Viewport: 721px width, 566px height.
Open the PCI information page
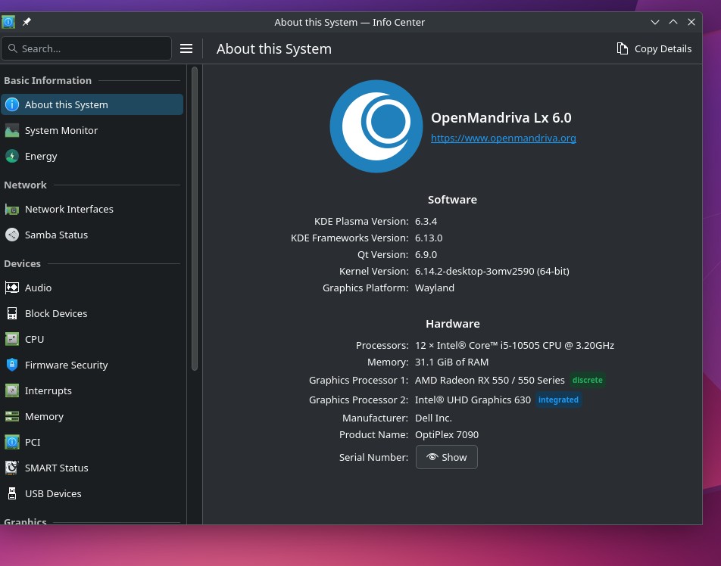[x=92, y=442]
